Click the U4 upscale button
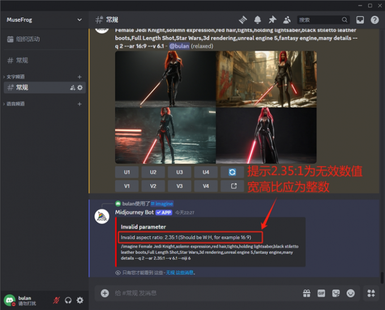The height and width of the screenshot is (310, 385). coord(206,172)
